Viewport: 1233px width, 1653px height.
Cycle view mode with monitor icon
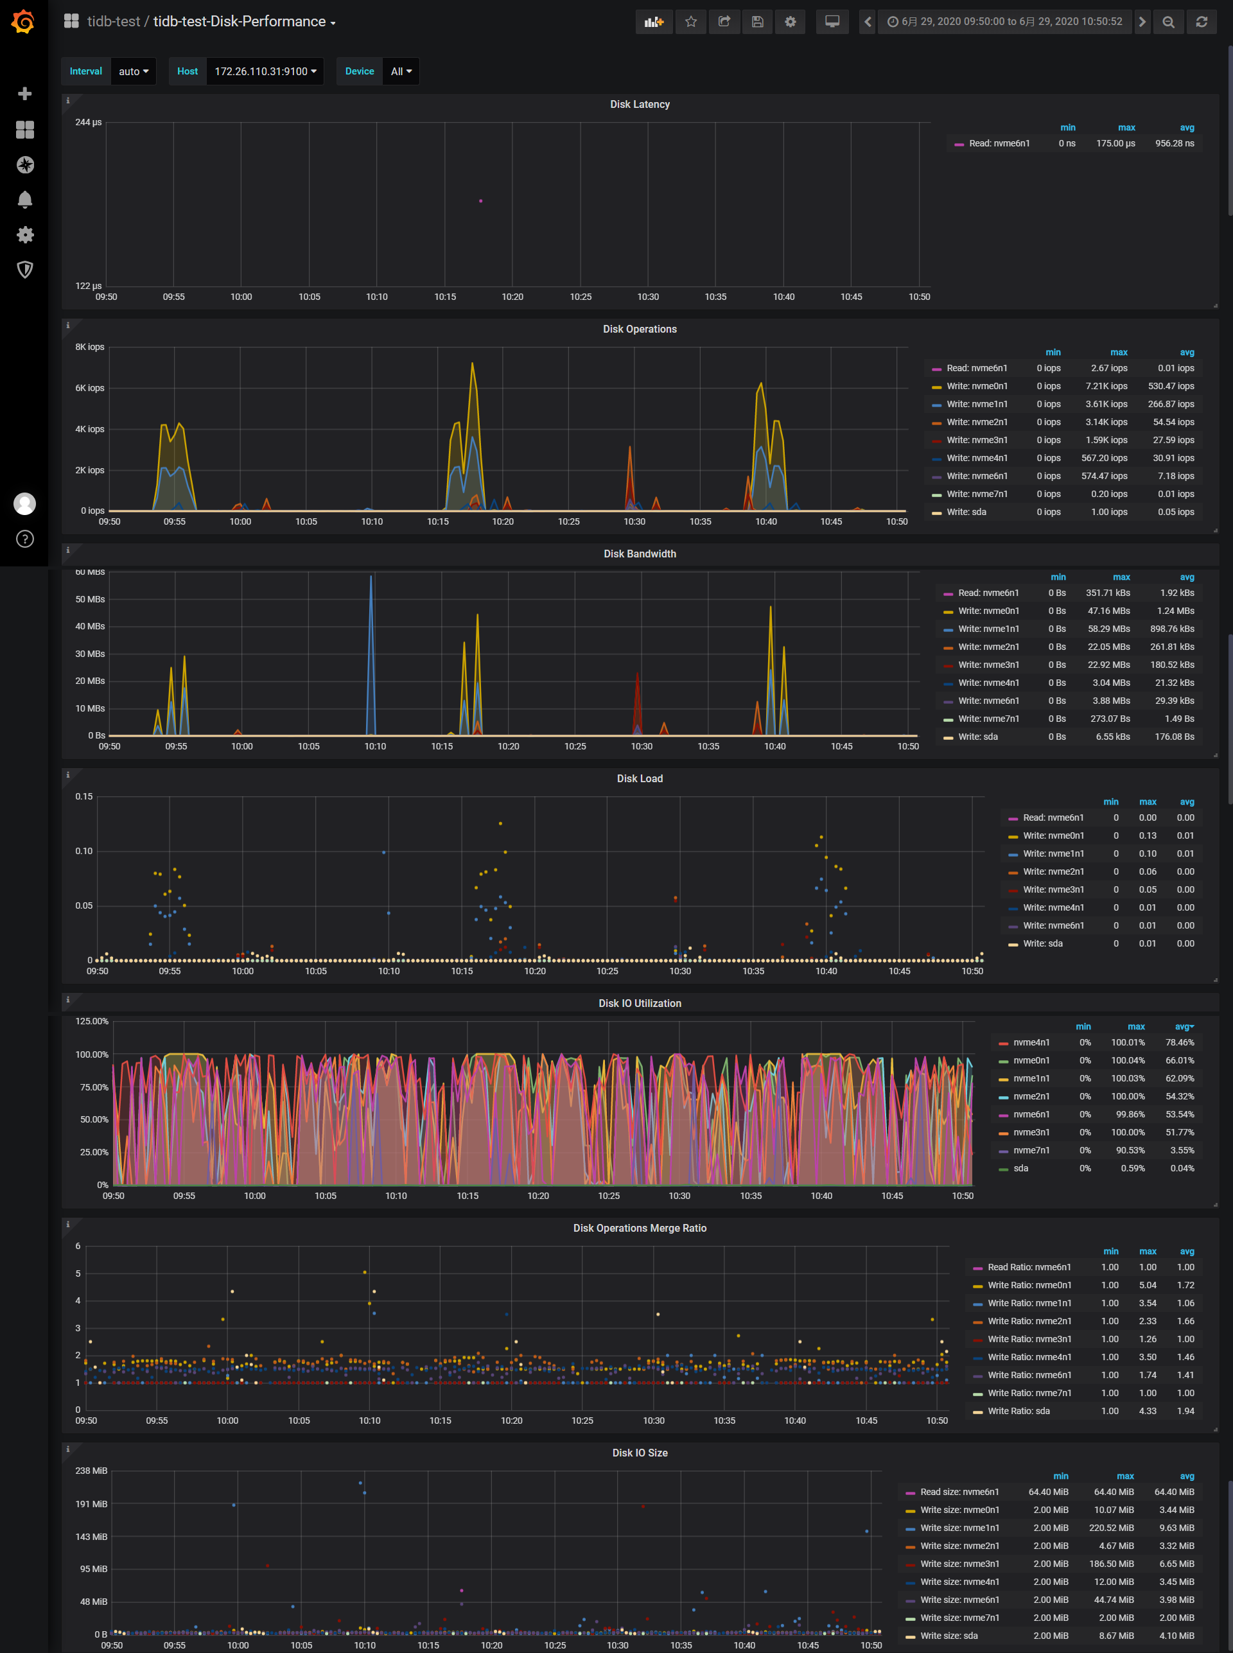pos(832,22)
